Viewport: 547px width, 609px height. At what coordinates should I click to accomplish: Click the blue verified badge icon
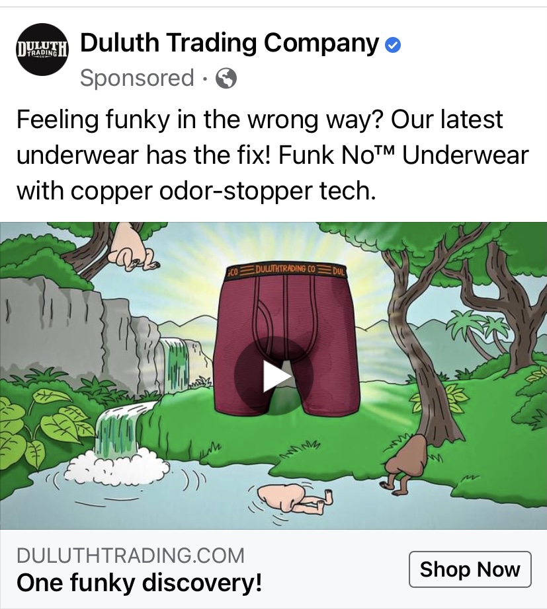pos(392,45)
